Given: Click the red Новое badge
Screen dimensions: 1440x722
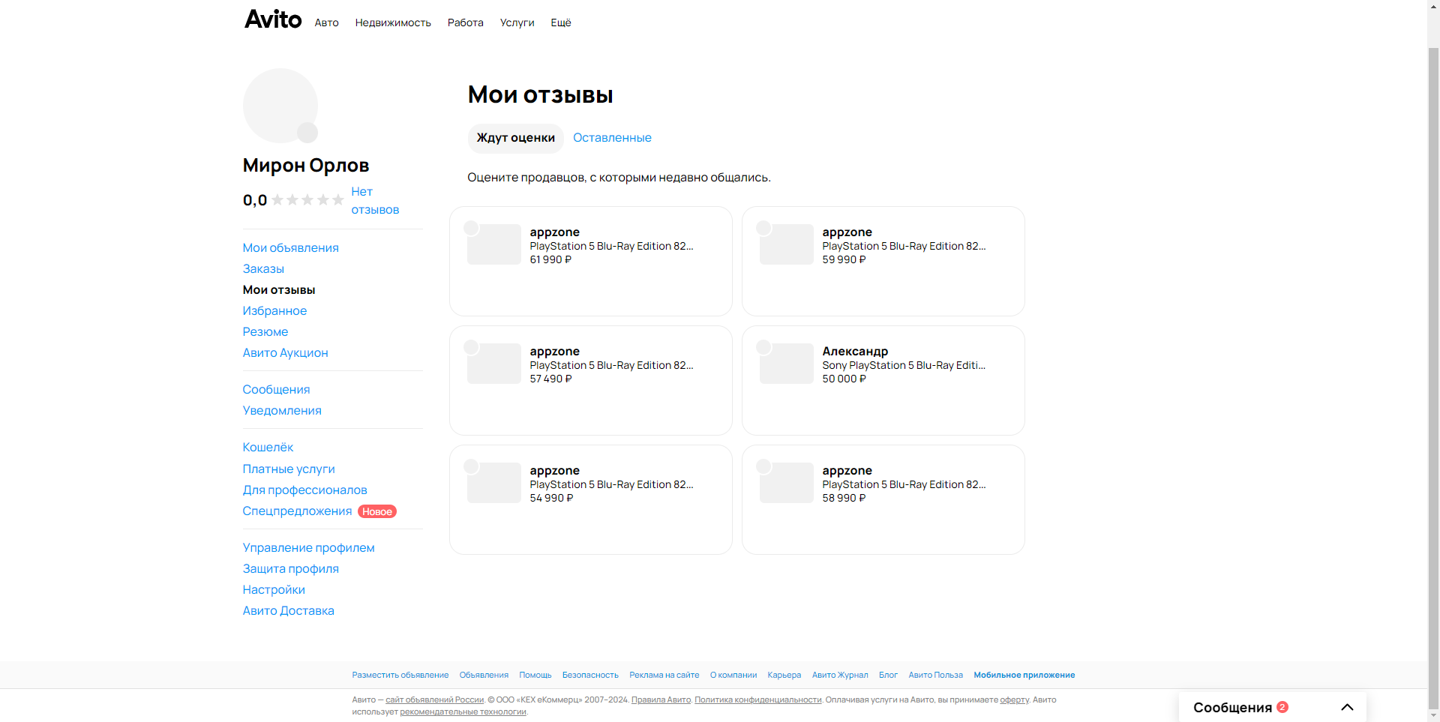Looking at the screenshot, I should (x=377, y=511).
